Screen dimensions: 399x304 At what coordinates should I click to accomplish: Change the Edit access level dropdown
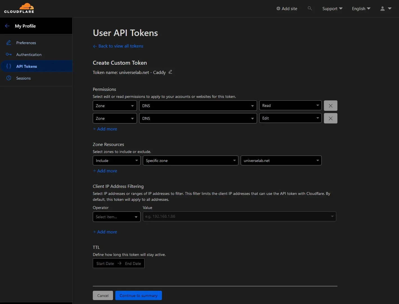[x=290, y=118]
